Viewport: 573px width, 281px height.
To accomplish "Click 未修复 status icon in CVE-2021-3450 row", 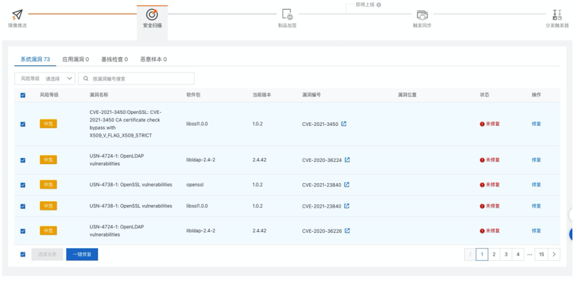I will click(x=482, y=124).
